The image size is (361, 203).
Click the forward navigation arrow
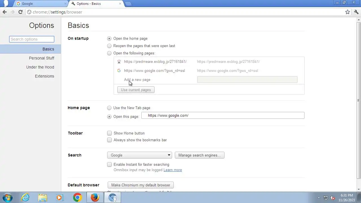pos(12,12)
